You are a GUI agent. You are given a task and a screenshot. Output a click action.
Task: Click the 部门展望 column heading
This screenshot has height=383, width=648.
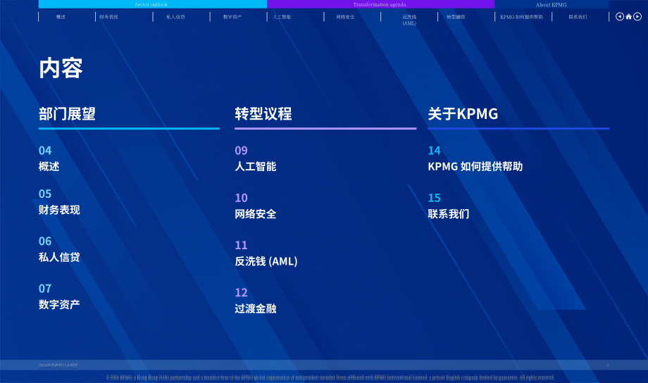click(x=67, y=113)
